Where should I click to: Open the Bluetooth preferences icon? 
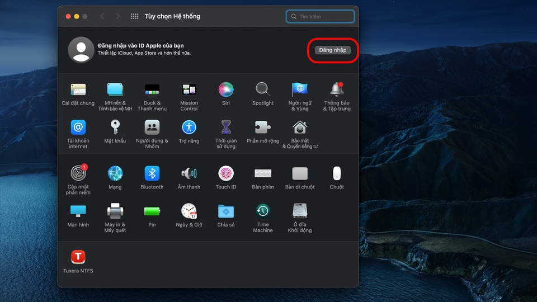152,174
